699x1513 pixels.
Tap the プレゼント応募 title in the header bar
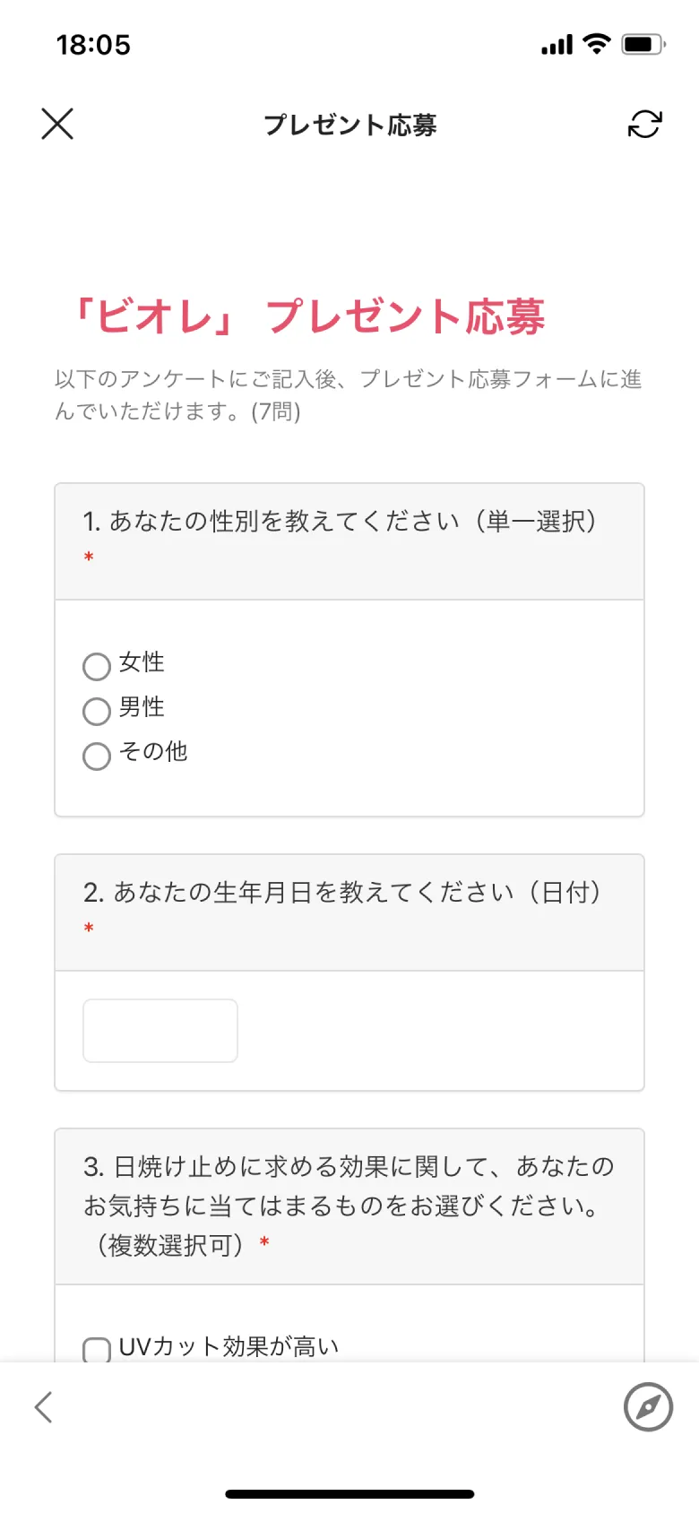tap(349, 124)
